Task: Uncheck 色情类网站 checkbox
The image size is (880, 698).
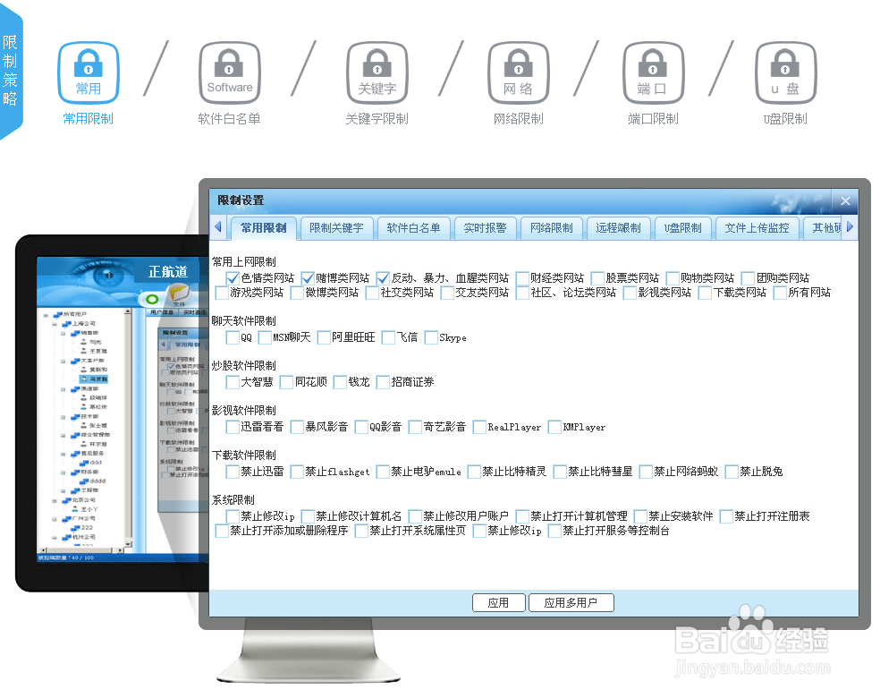Action: tap(233, 278)
